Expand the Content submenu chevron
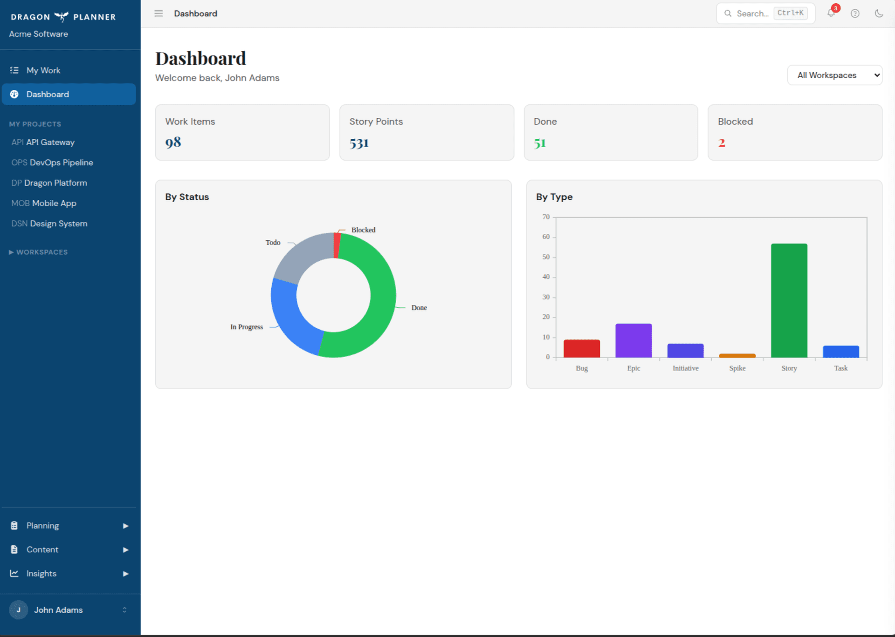This screenshot has width=895, height=637. click(125, 549)
